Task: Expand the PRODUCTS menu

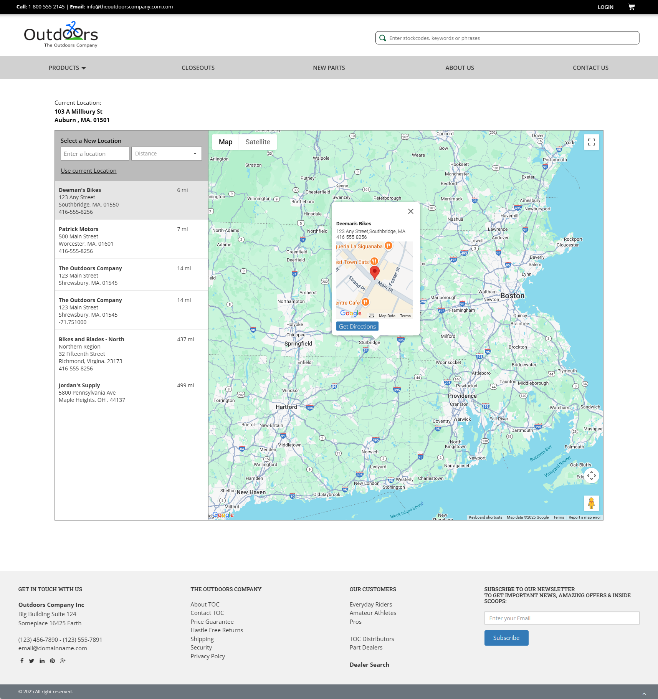Action: click(67, 68)
